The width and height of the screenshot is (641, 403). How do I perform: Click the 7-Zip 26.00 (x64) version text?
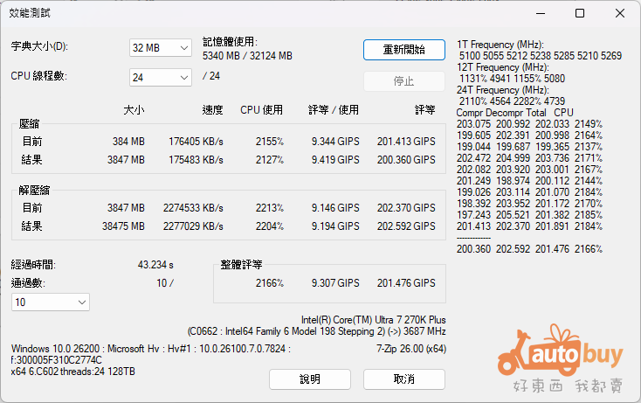coord(410,348)
